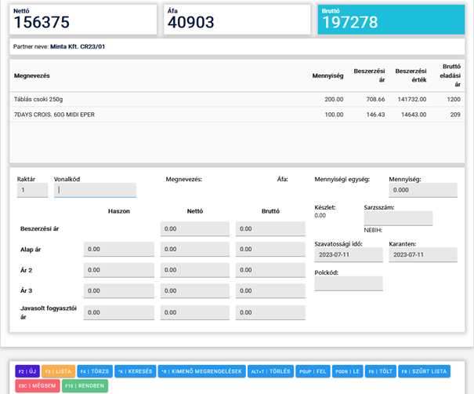The image size is (474, 394).
Task: Click the ALT+T TÖRLÉS delete button
Action: coord(269,371)
